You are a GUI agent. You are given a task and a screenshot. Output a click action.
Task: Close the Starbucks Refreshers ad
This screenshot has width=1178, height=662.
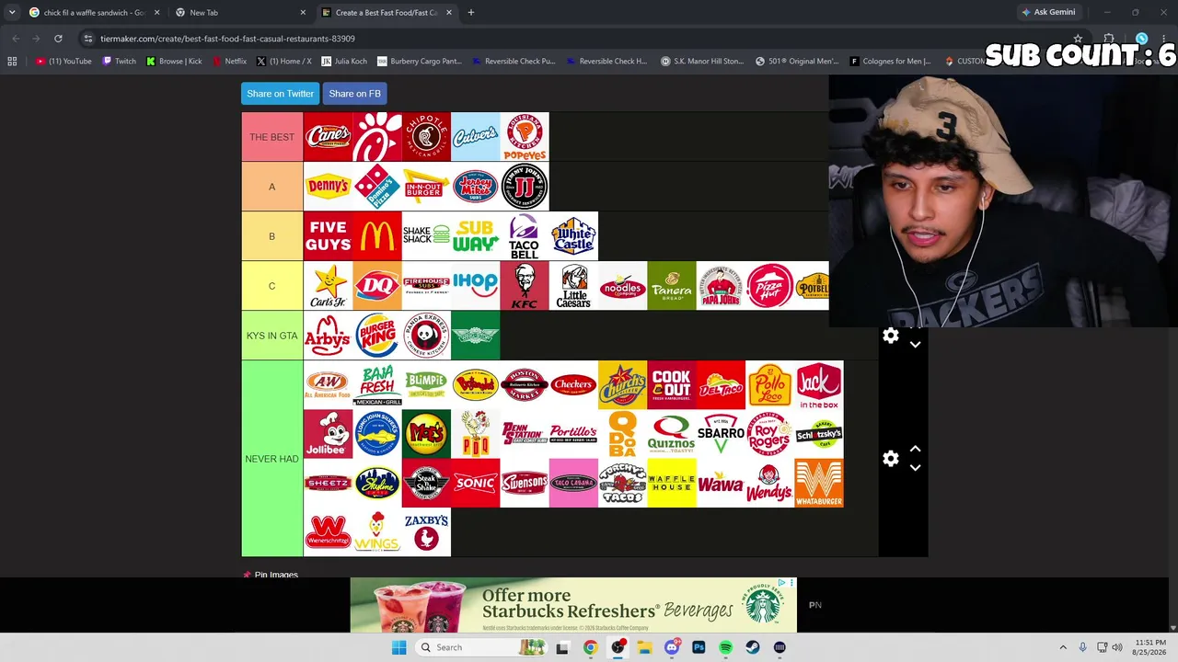(791, 583)
